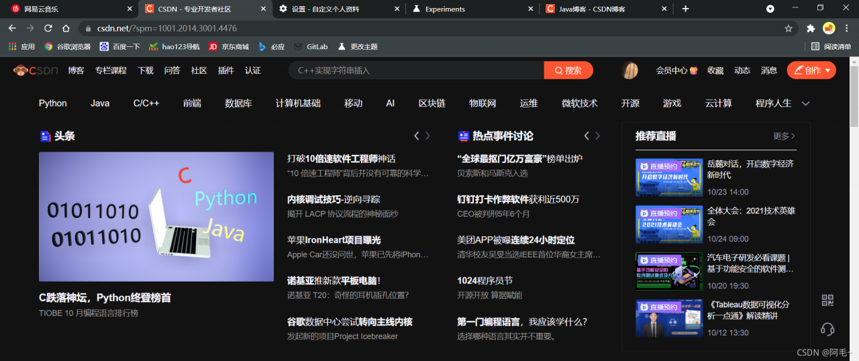Go back with the browser back arrow
This screenshot has height=361, width=859.
[12, 28]
